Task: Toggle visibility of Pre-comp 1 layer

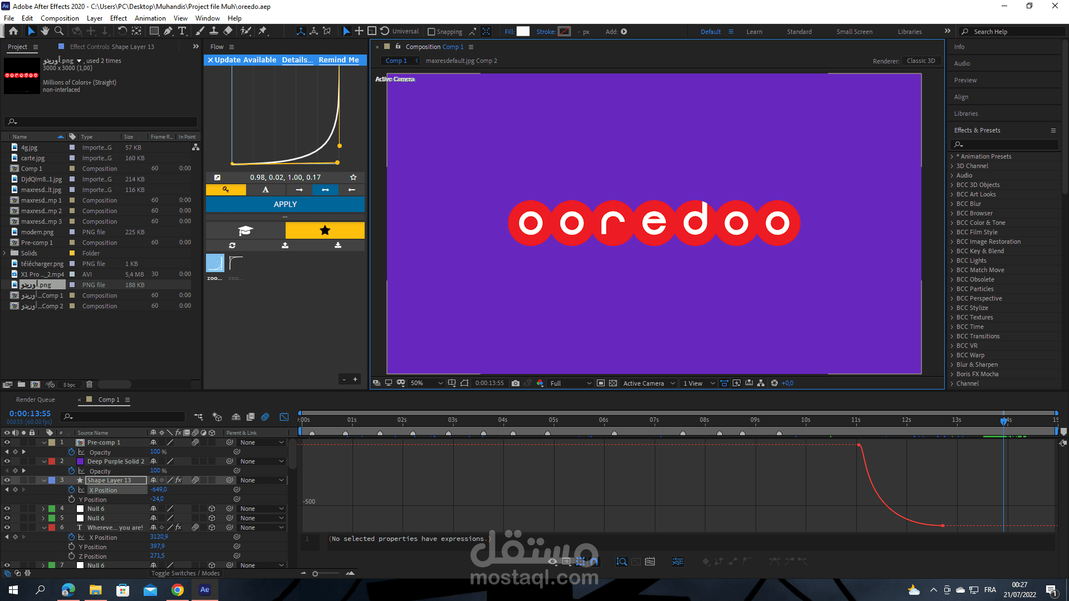Action: pyautogui.click(x=7, y=442)
